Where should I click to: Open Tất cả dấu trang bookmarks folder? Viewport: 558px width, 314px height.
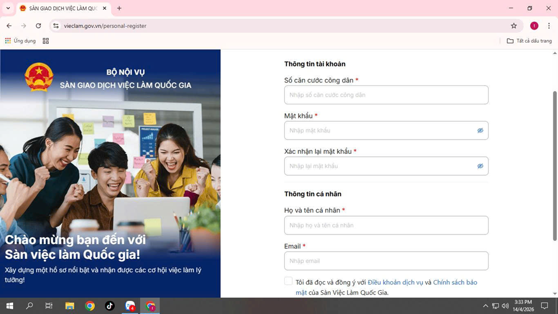click(x=529, y=41)
